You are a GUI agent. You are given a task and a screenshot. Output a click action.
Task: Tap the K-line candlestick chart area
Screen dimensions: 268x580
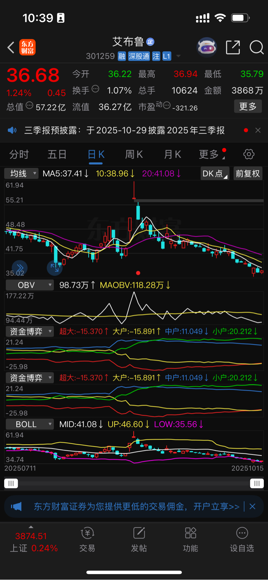pyautogui.click(x=134, y=229)
